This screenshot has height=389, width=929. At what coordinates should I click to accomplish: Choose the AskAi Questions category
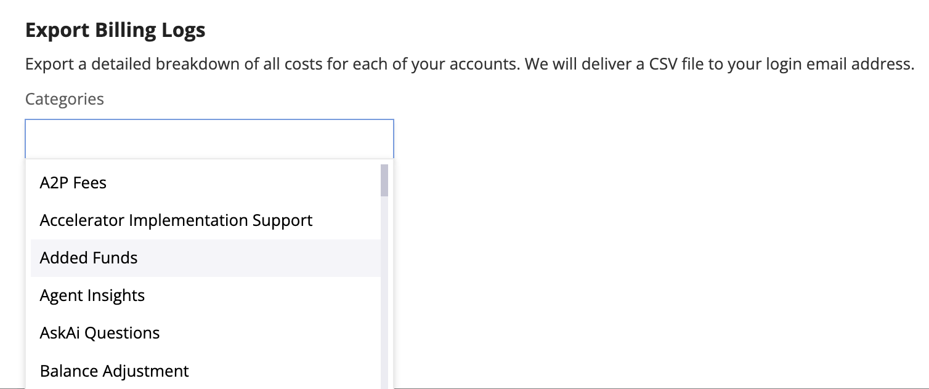coord(100,333)
